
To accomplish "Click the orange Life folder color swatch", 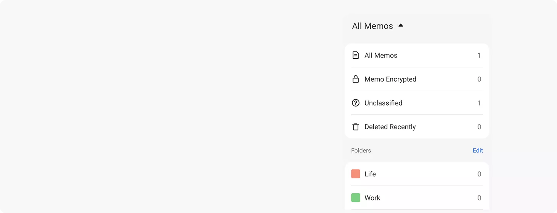I will [355, 174].
